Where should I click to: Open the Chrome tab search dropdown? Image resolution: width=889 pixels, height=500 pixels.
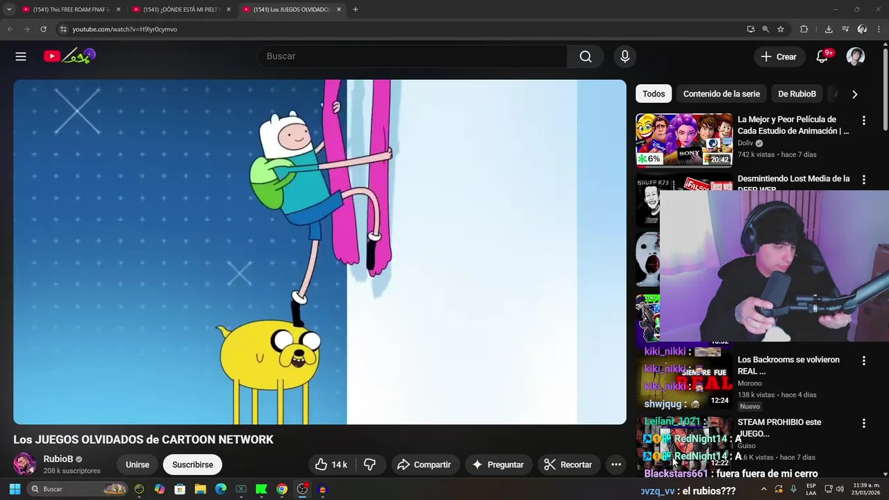point(9,10)
